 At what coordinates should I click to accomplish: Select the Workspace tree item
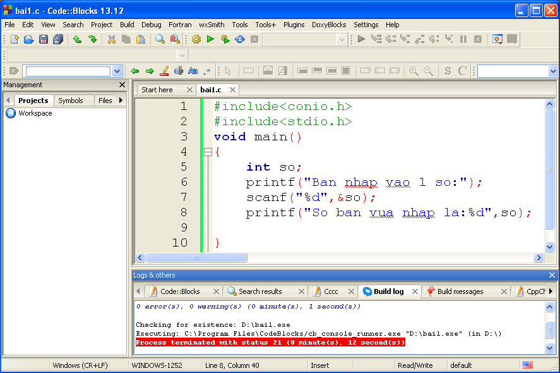[35, 113]
